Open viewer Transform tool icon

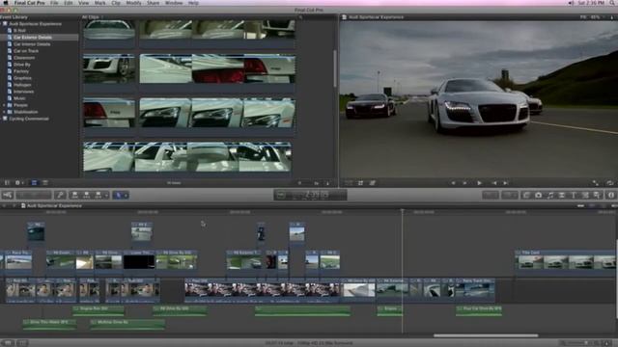(349, 183)
